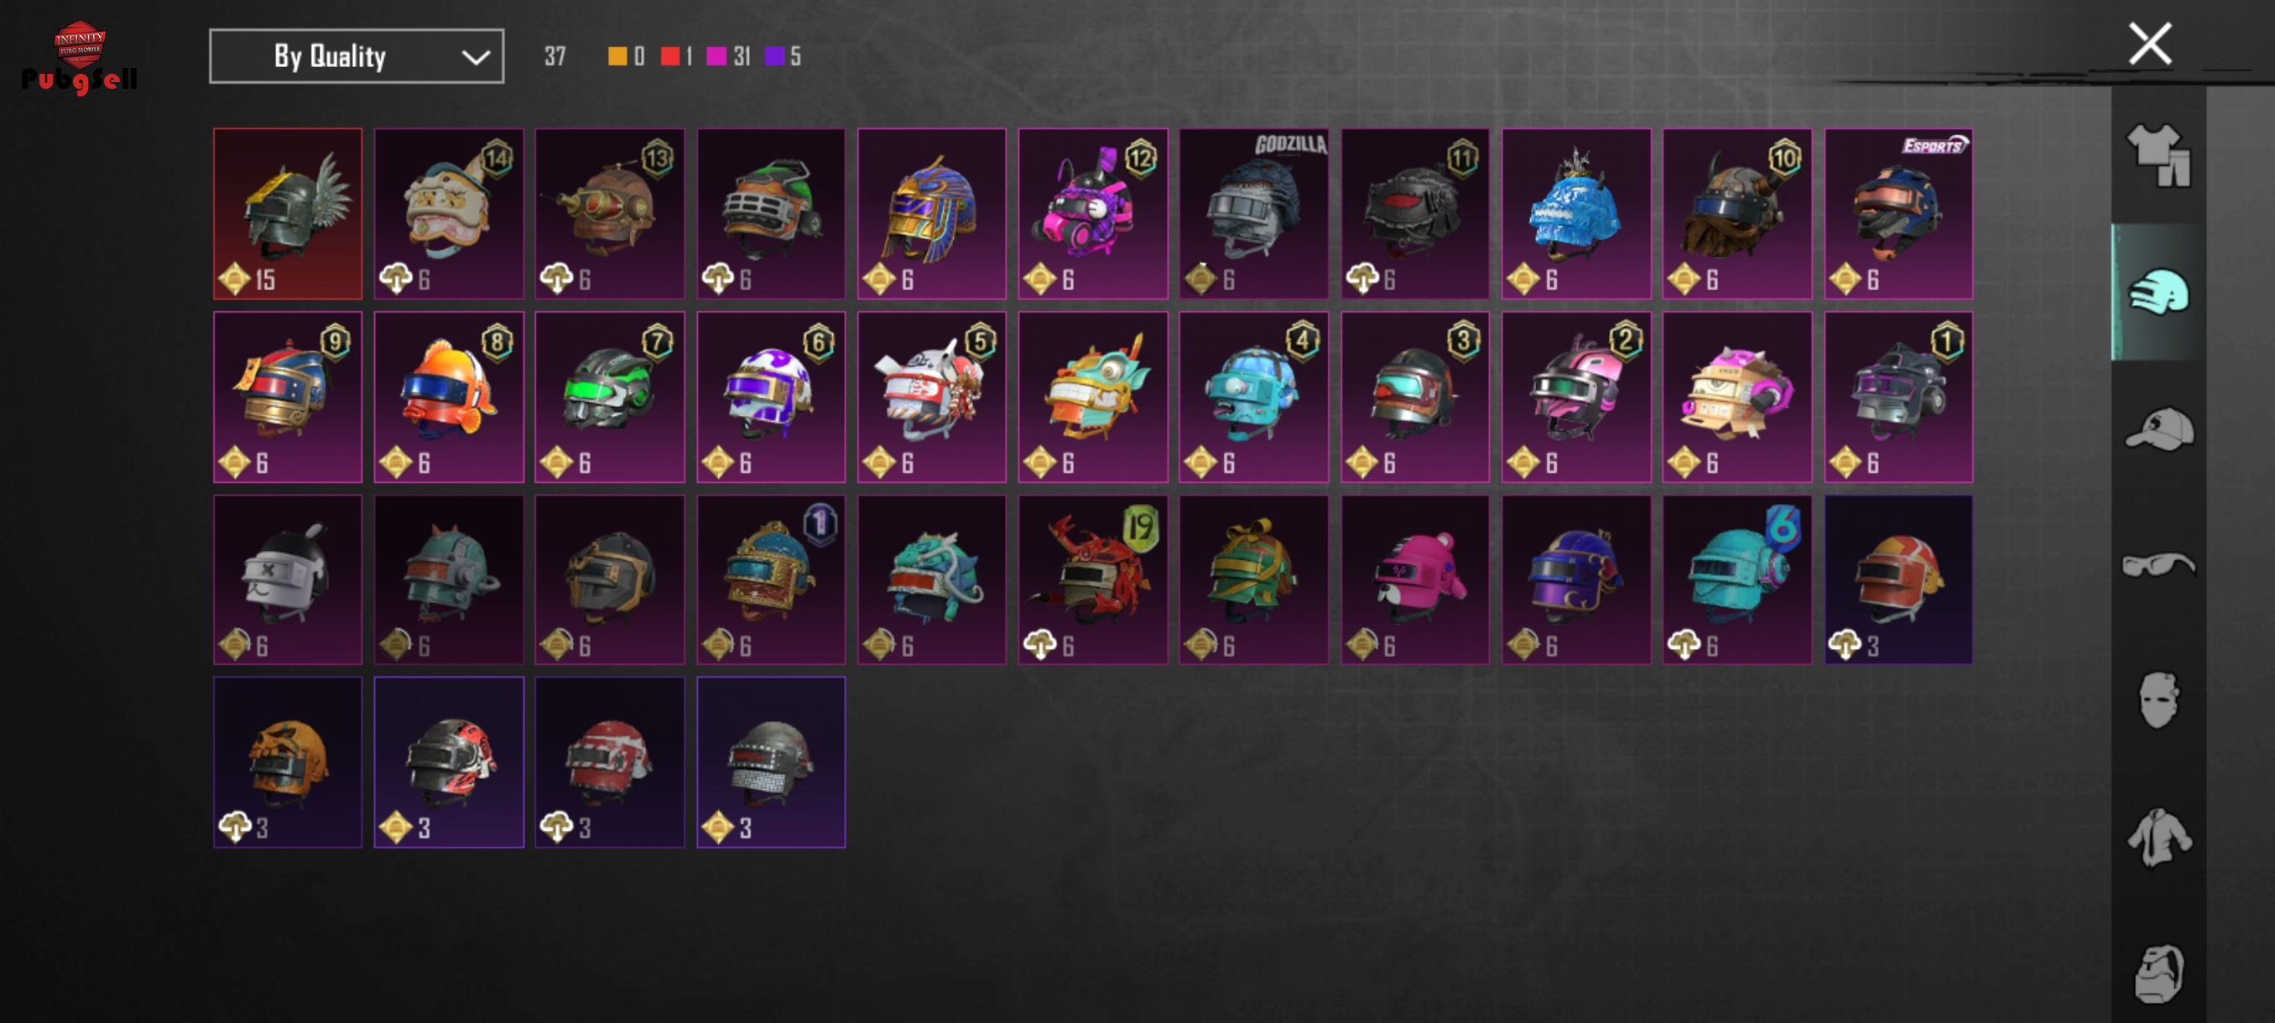Image resolution: width=2275 pixels, height=1023 pixels.
Task: Open the cap hats category icon
Action: [x=2158, y=429]
